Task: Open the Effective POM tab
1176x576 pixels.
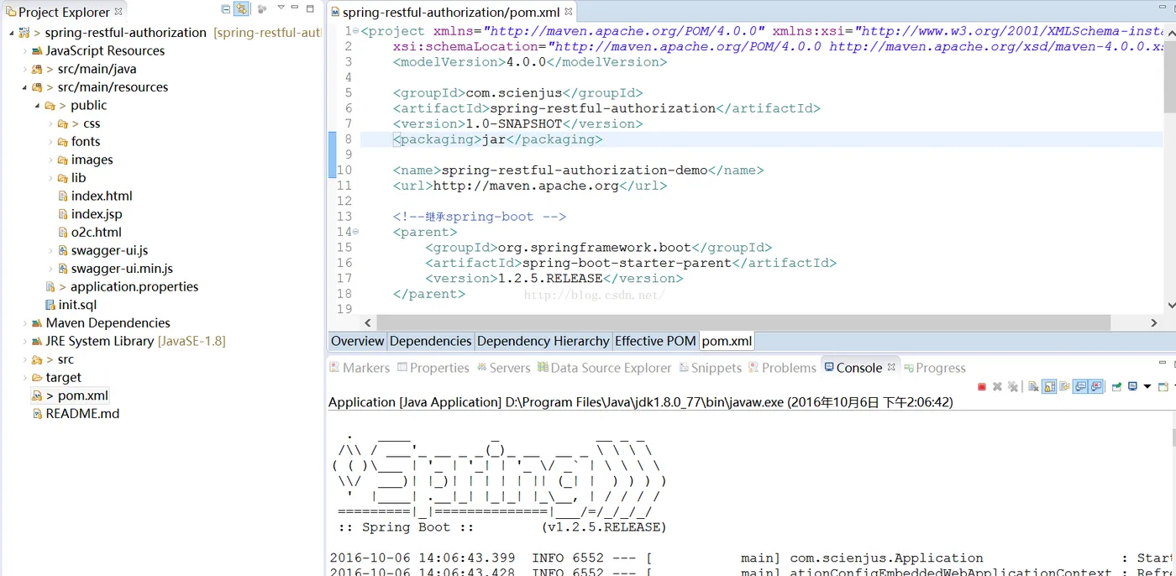Action: click(655, 341)
